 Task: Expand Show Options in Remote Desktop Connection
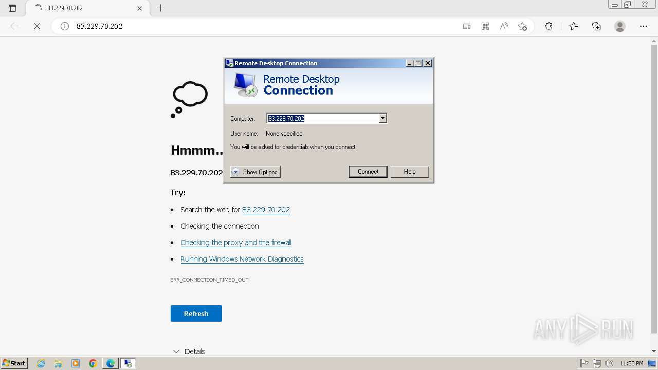pos(255,172)
